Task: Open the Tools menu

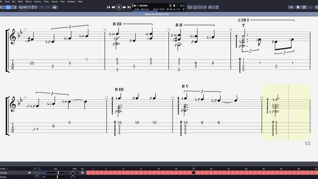Action: 46,1
